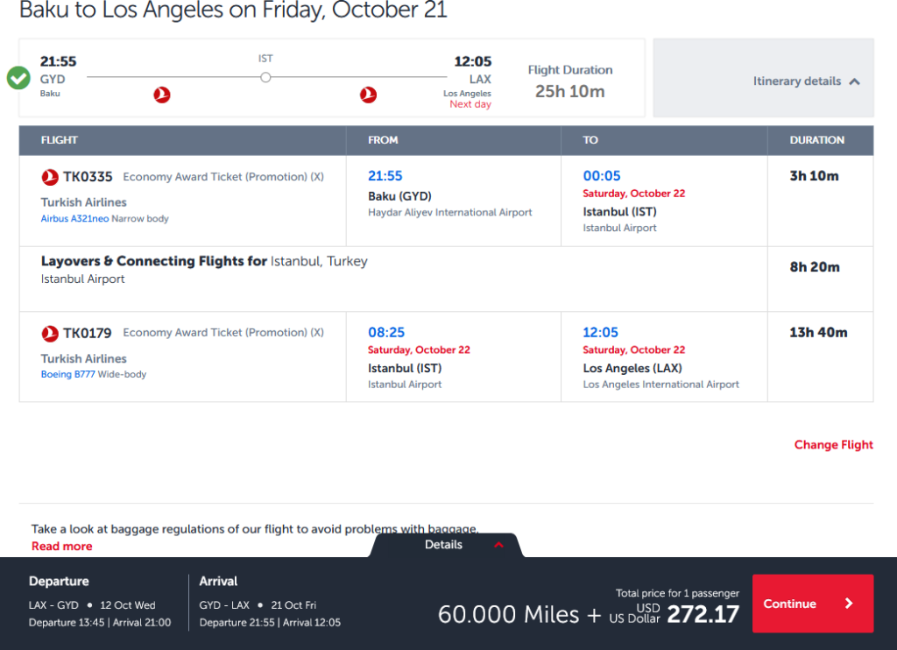This screenshot has height=650, width=897.
Task: Open the Details tab
Action: click(x=443, y=544)
